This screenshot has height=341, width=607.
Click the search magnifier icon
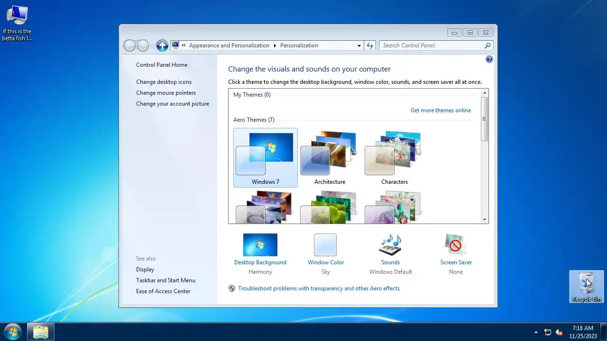pos(487,45)
